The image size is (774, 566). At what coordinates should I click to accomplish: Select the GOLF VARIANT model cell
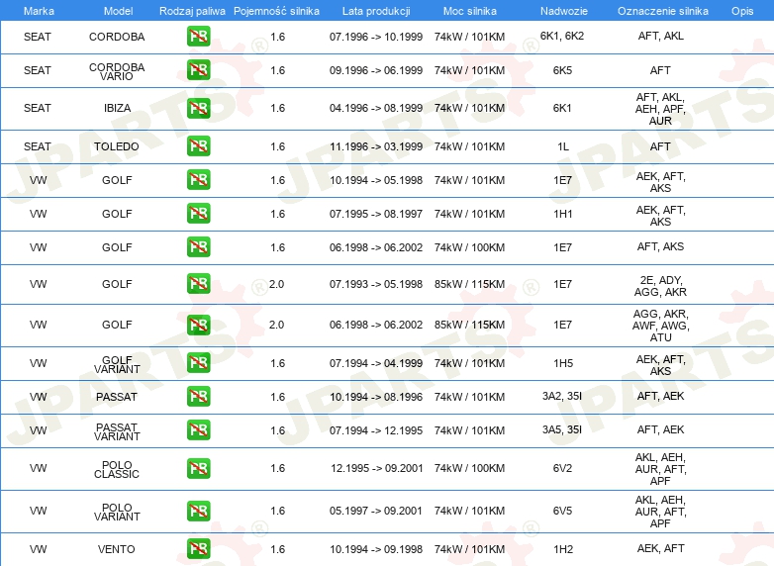pyautogui.click(x=117, y=365)
